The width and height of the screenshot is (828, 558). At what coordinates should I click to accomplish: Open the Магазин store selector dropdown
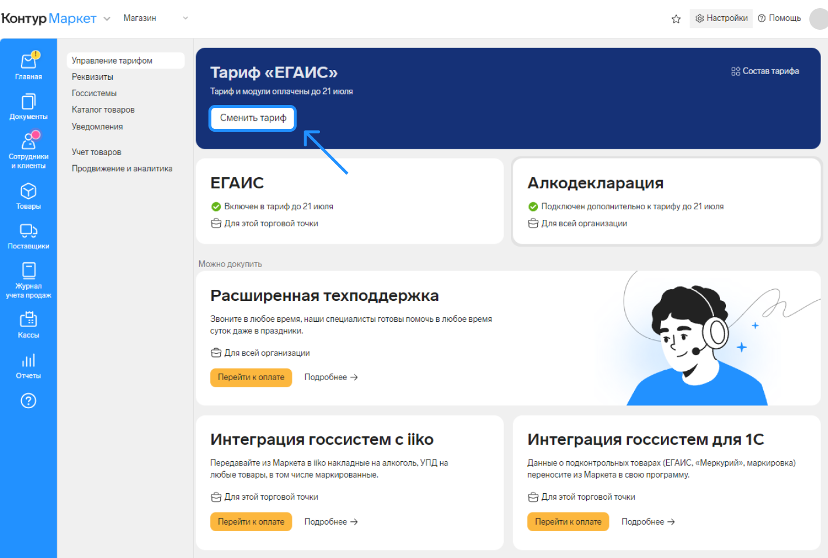[155, 18]
